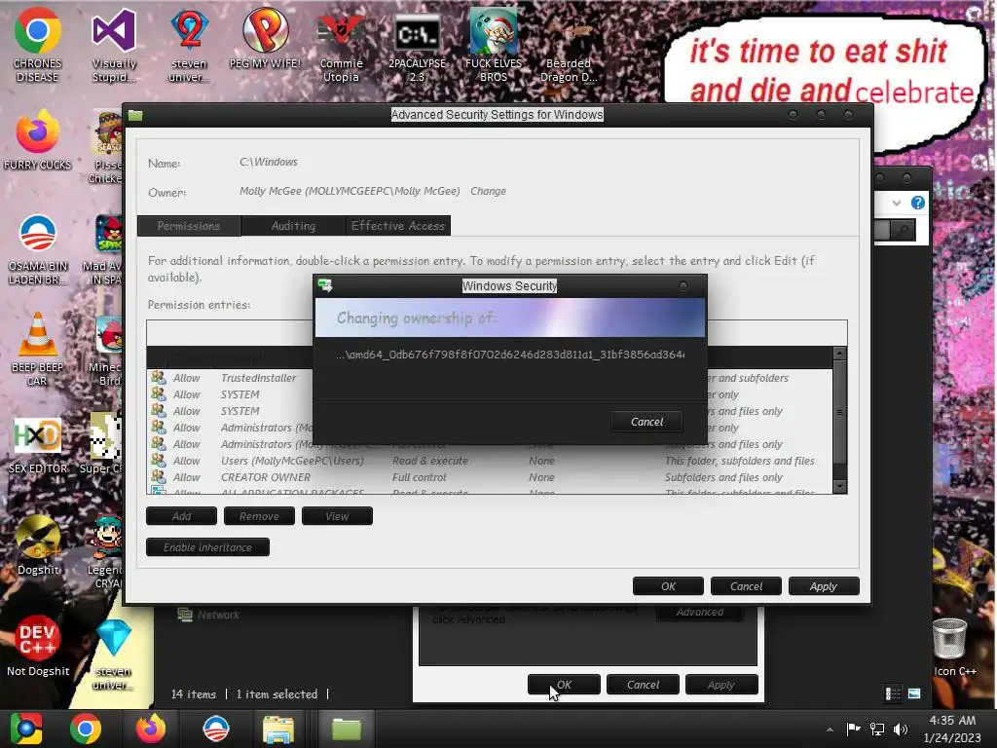Click Apply in the Properties dialog behind
Image resolution: width=997 pixels, height=748 pixels.
pyautogui.click(x=721, y=685)
